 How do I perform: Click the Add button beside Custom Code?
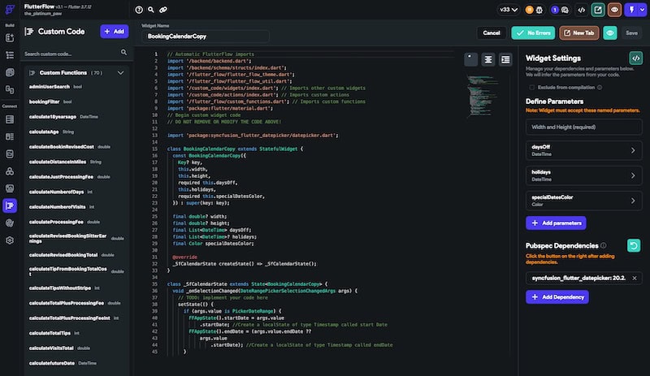pos(115,32)
